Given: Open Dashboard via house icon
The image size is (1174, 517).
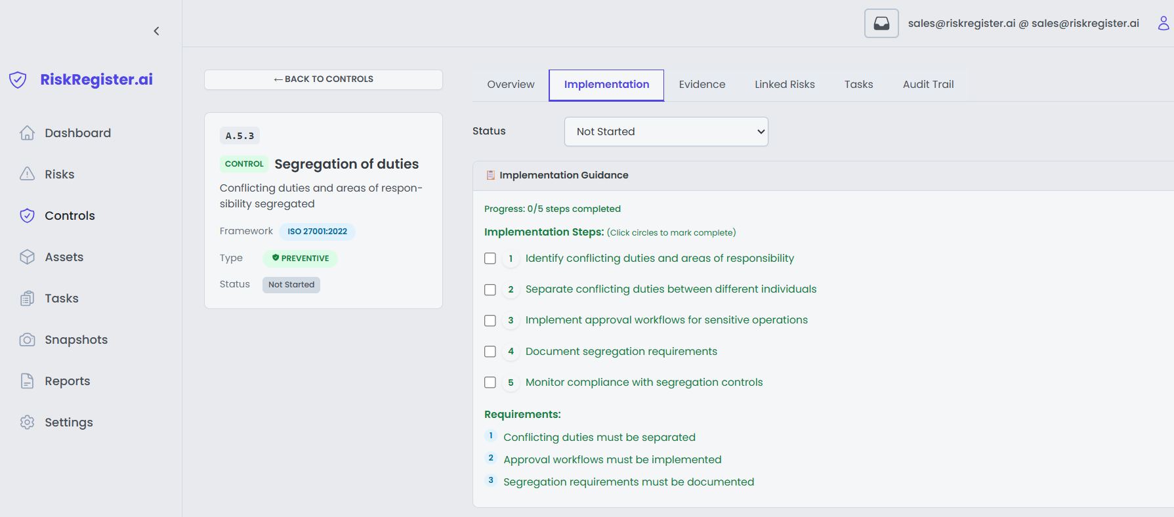Looking at the screenshot, I should [27, 133].
